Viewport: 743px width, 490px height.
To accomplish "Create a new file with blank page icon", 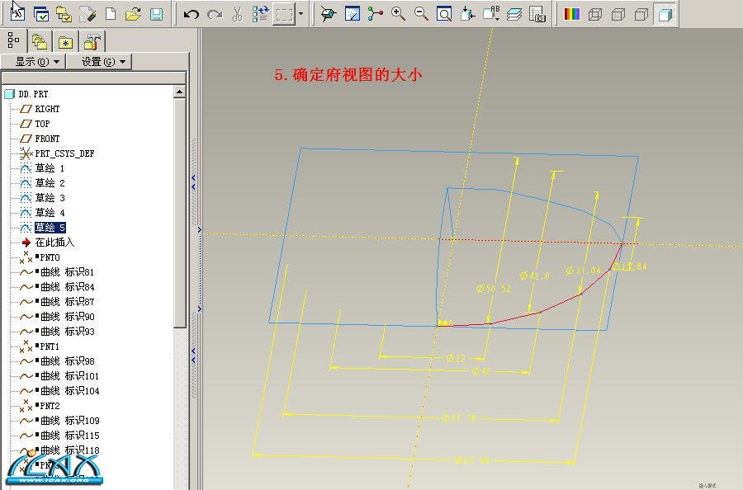I will click(111, 14).
